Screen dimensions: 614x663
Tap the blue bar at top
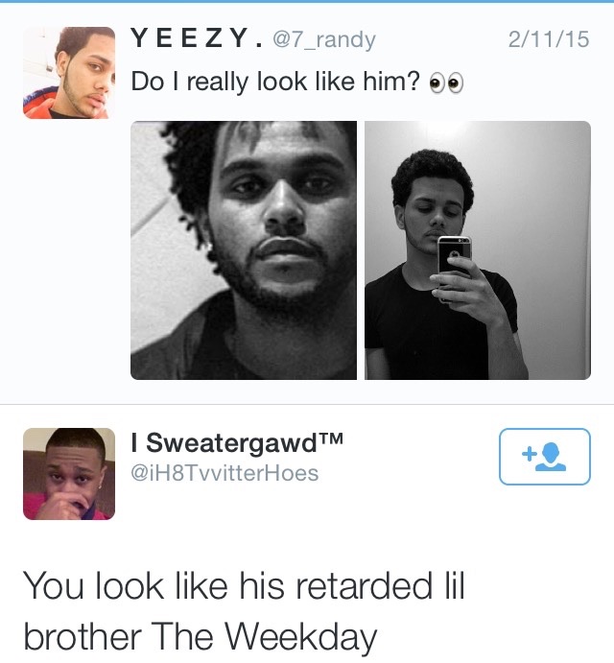(x=307, y=1)
